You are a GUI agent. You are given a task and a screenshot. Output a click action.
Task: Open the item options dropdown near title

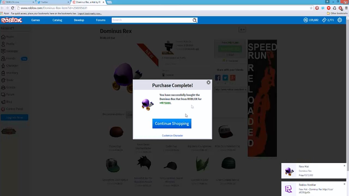pyautogui.click(x=242, y=29)
